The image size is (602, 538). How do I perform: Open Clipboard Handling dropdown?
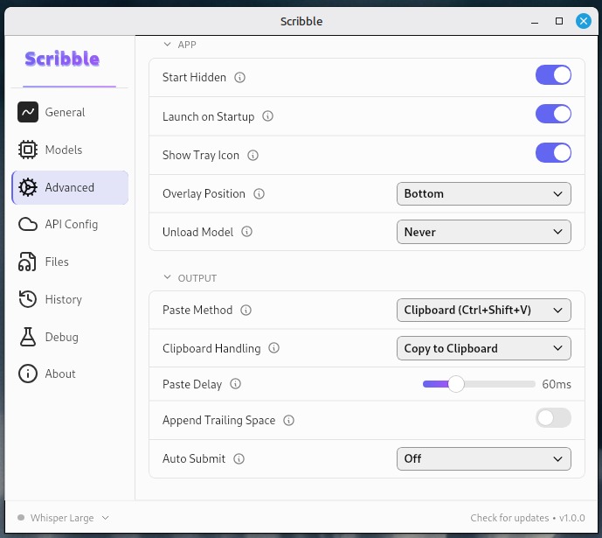[x=484, y=348]
